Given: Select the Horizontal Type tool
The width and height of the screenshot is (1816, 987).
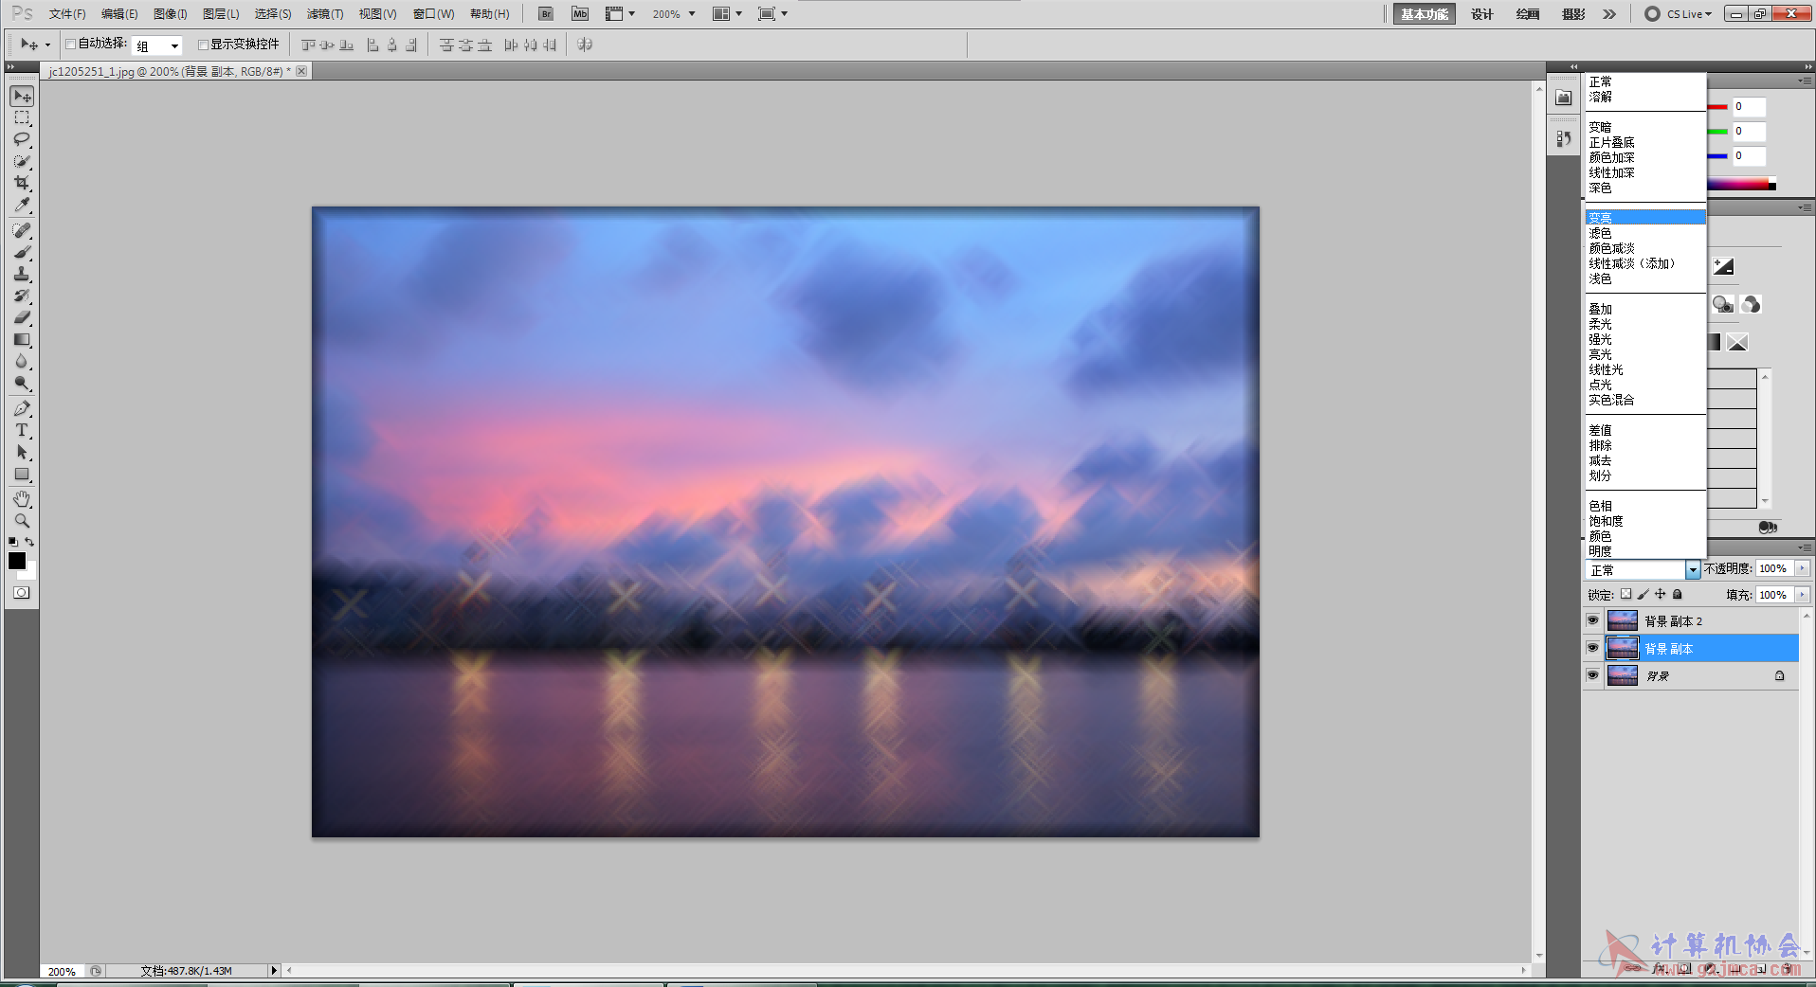Looking at the screenshot, I should [x=22, y=430].
